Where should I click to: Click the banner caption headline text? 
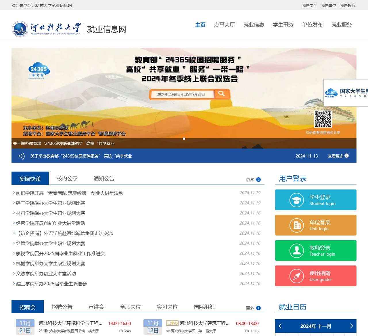tap(64, 143)
